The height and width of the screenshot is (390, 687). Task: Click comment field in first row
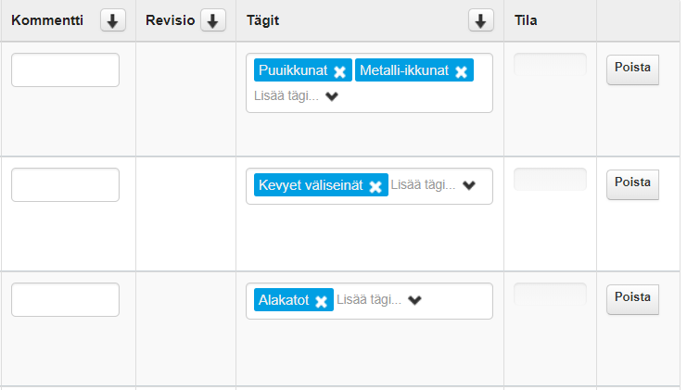point(65,70)
